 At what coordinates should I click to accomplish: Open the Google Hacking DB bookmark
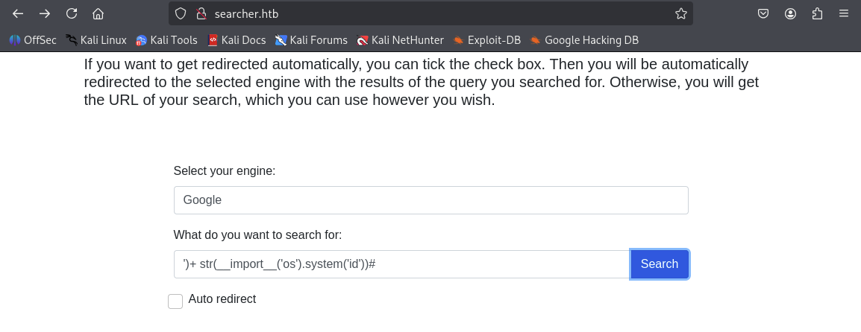coord(584,40)
